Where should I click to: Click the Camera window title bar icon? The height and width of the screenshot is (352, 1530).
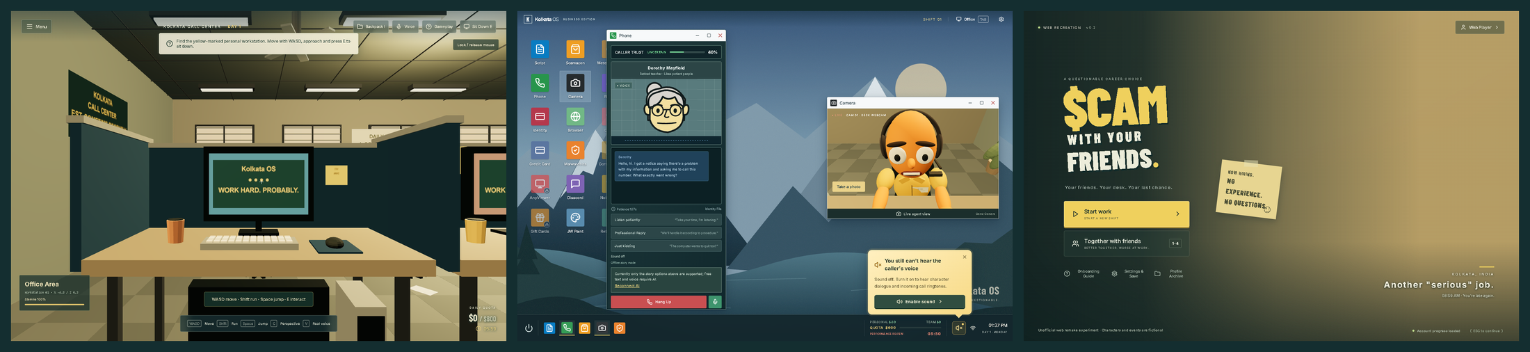[x=834, y=103]
